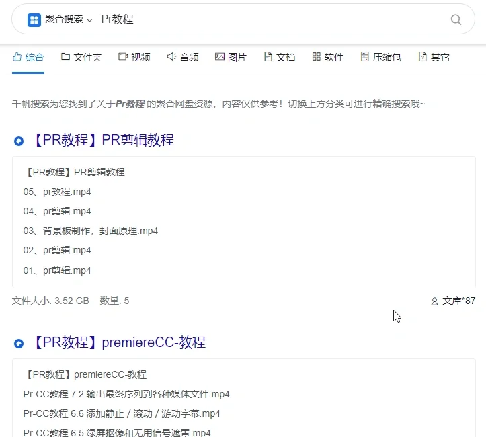
Task: Switch to the 软件 tab
Action: coord(327,57)
